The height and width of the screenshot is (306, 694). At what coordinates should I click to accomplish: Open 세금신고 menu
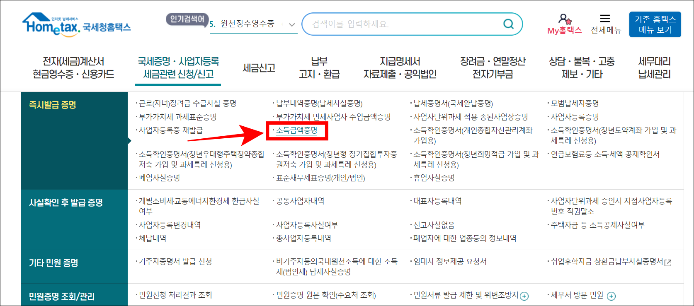tap(259, 68)
